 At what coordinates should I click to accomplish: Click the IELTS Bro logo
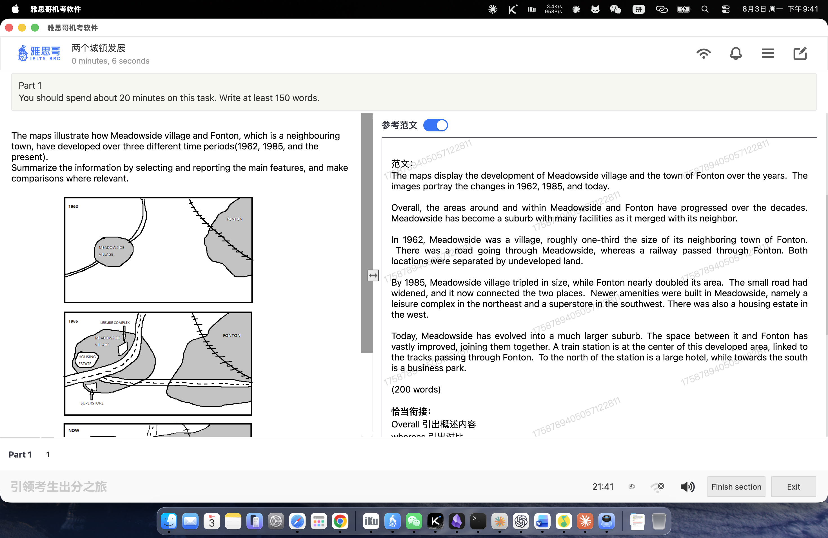39,53
